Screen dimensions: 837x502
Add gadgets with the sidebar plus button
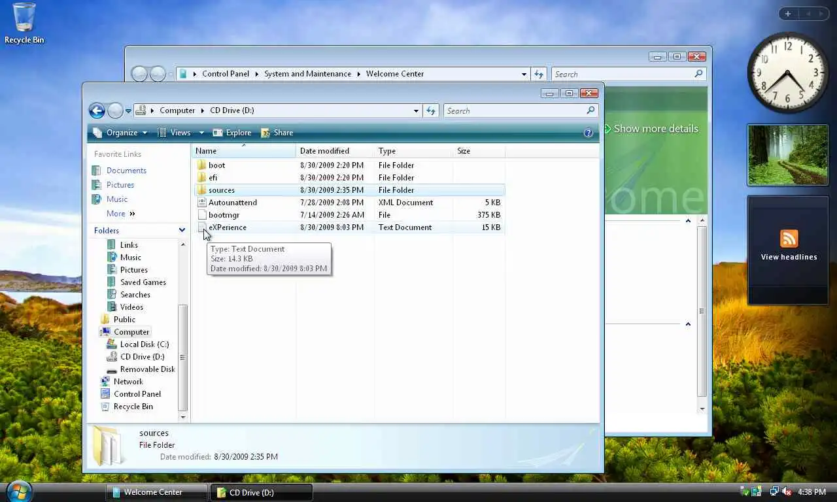788,14
